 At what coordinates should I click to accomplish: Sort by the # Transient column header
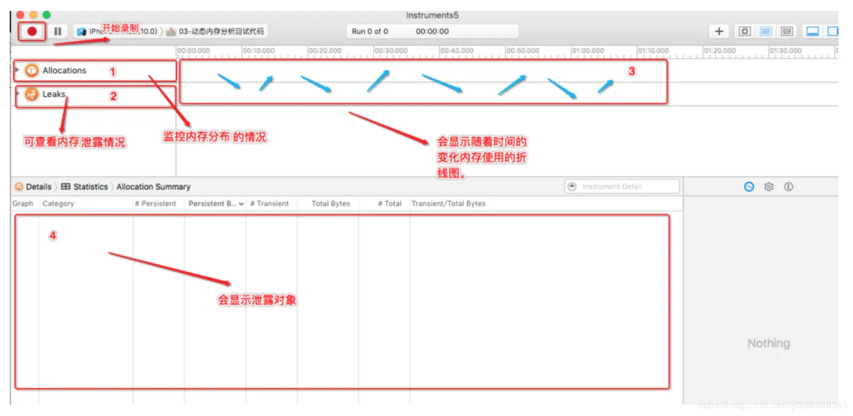[x=270, y=204]
